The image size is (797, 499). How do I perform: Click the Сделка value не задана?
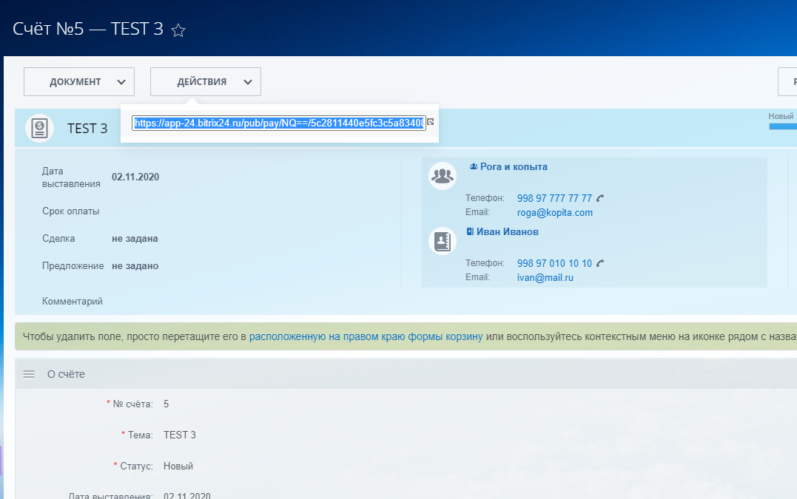(135, 239)
